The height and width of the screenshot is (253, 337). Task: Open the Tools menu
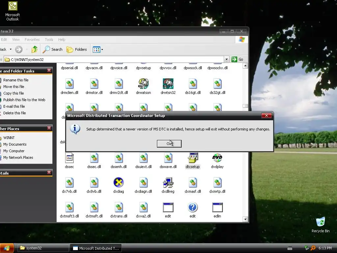coord(49,40)
